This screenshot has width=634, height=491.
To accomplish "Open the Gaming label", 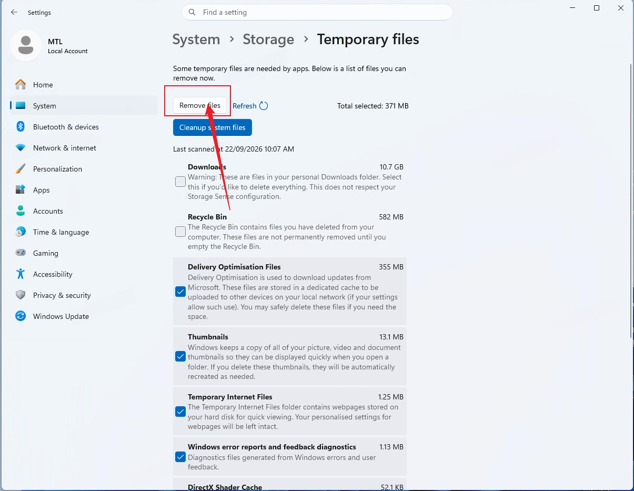I will tap(46, 253).
